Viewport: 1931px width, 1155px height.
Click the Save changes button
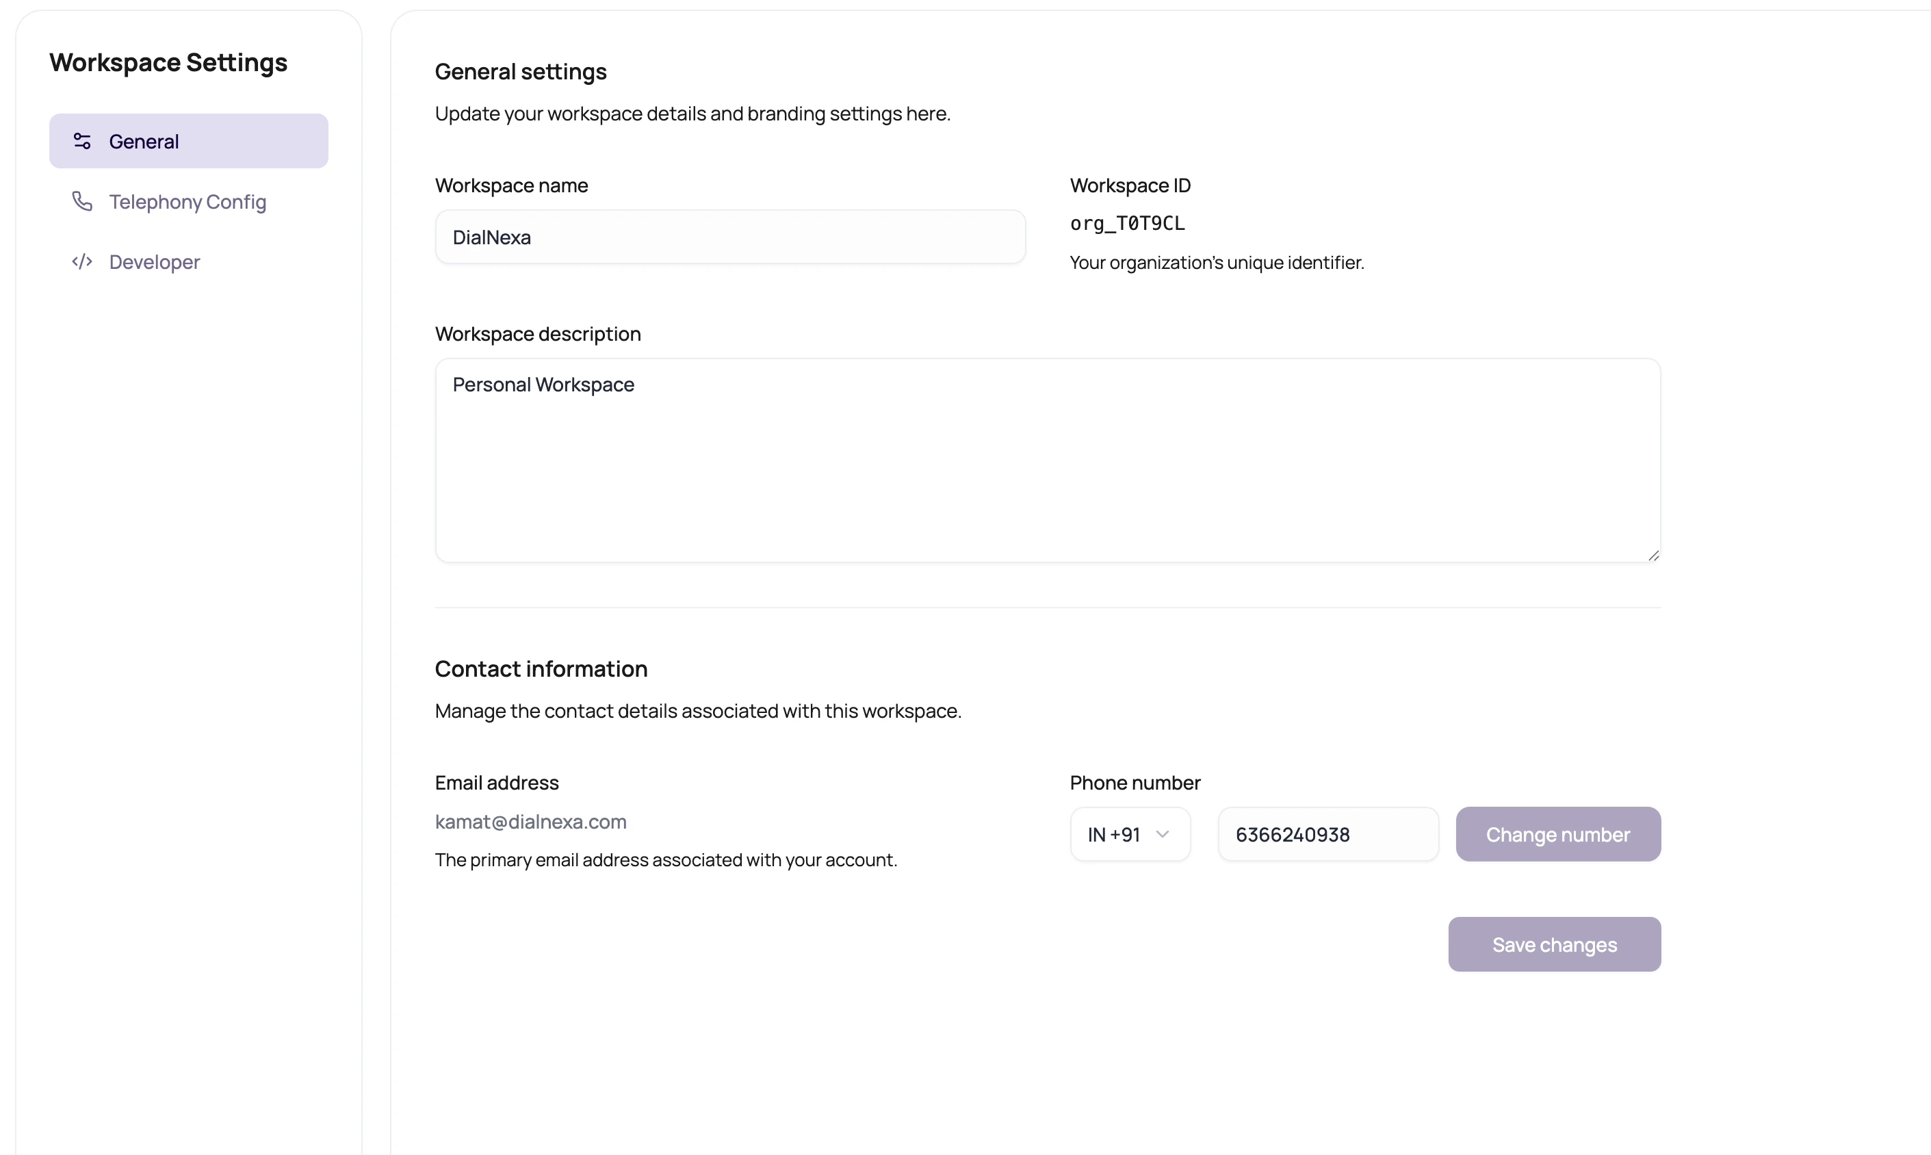[1554, 944]
